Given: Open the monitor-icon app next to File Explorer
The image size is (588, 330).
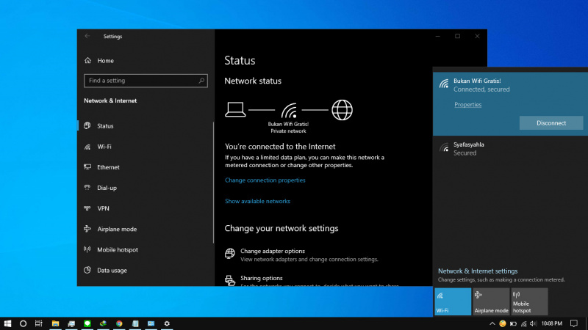Looking at the screenshot, I should [x=71, y=323].
